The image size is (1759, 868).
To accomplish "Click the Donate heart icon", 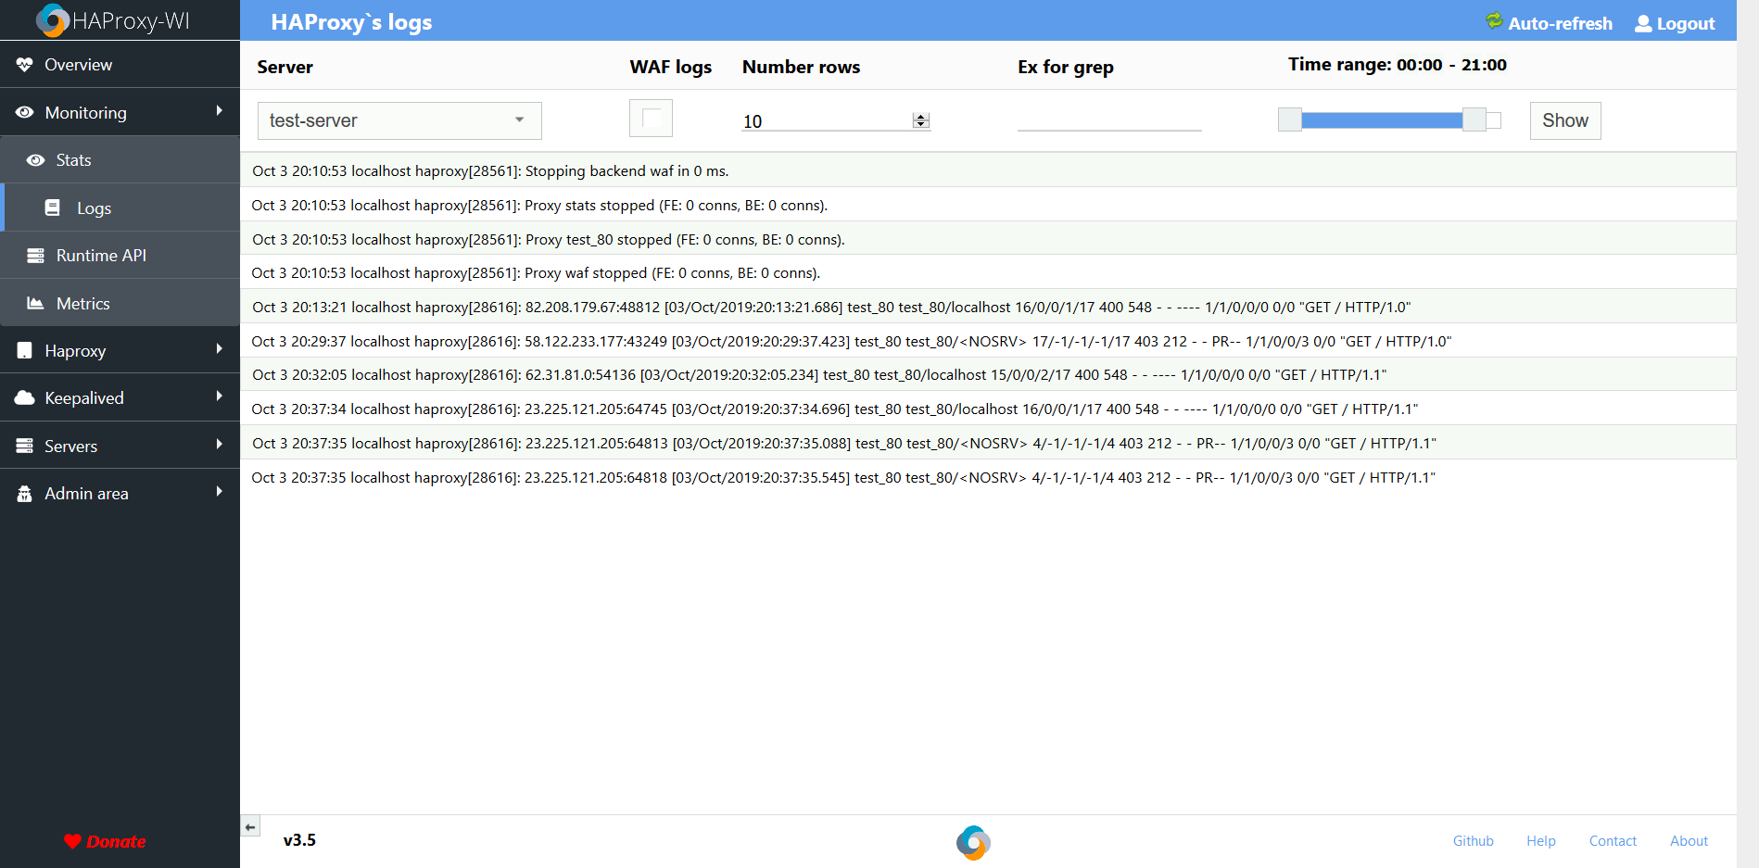I will pyautogui.click(x=72, y=841).
